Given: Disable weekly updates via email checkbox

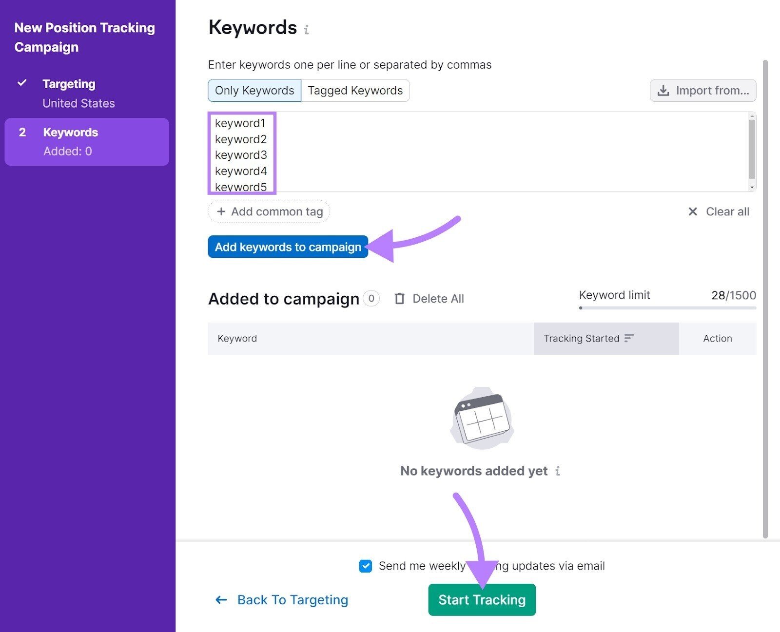Looking at the screenshot, I should pos(365,566).
